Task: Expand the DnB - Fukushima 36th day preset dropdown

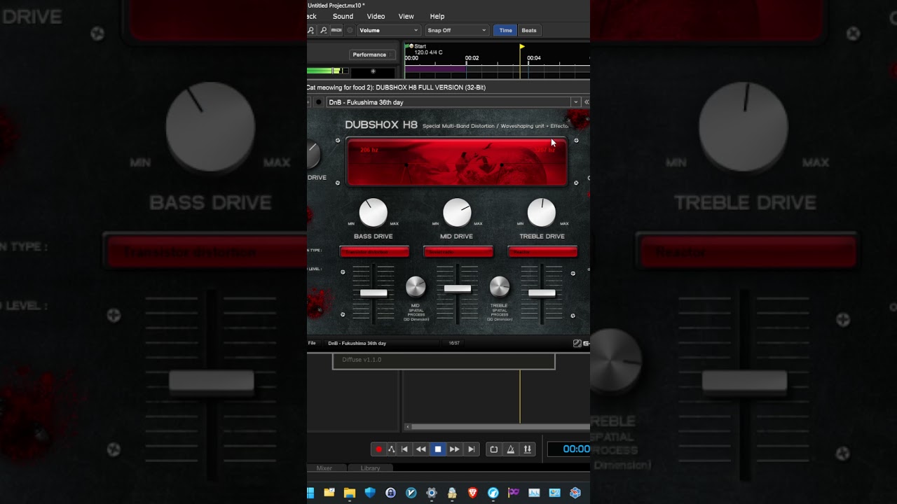Action: [x=576, y=102]
